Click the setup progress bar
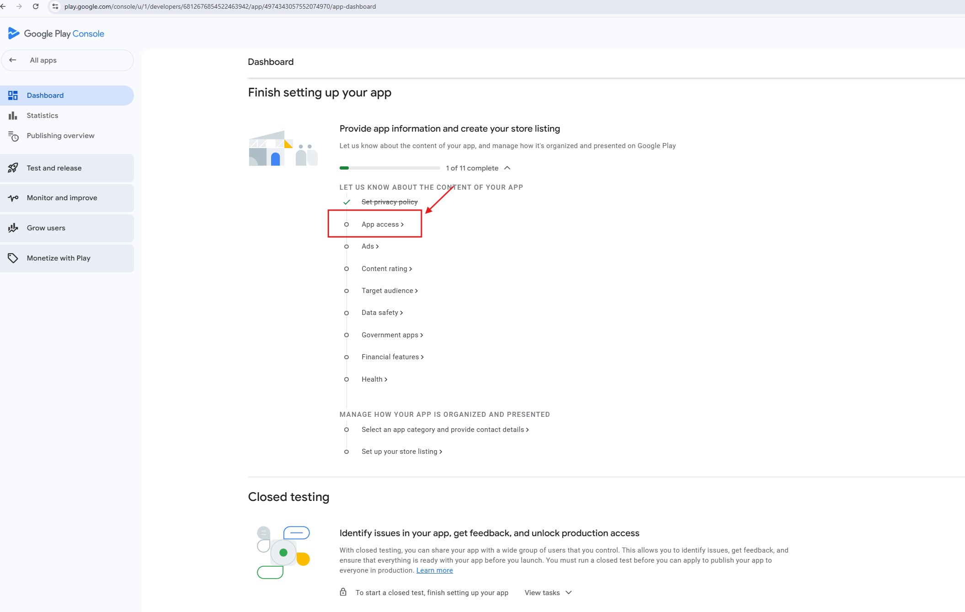The width and height of the screenshot is (965, 612). tap(389, 168)
